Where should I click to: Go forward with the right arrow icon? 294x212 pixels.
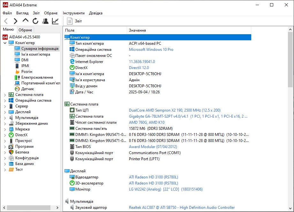16,21
